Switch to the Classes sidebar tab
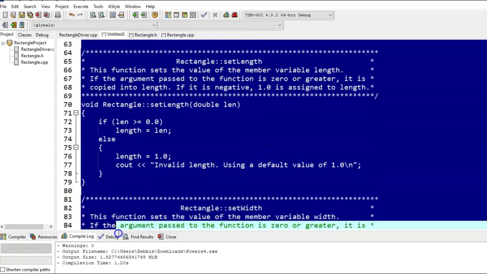 [25, 35]
